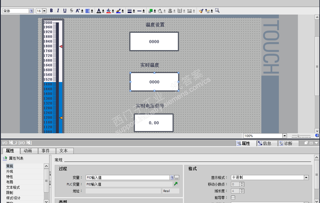320x203 pixels.
Task: Open the tag list icon in 变量 field
Action: click(172, 178)
